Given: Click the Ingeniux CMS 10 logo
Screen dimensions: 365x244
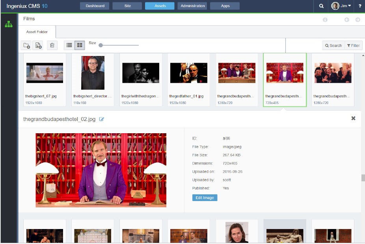Looking at the screenshot, I should (27, 6).
